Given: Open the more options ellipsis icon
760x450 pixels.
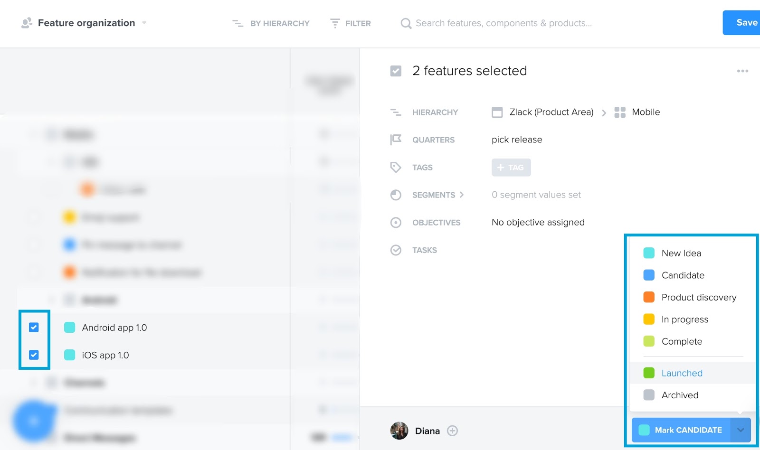Looking at the screenshot, I should 742,71.
